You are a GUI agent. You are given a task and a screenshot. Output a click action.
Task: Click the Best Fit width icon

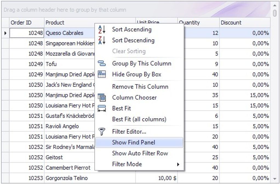(x=102, y=109)
